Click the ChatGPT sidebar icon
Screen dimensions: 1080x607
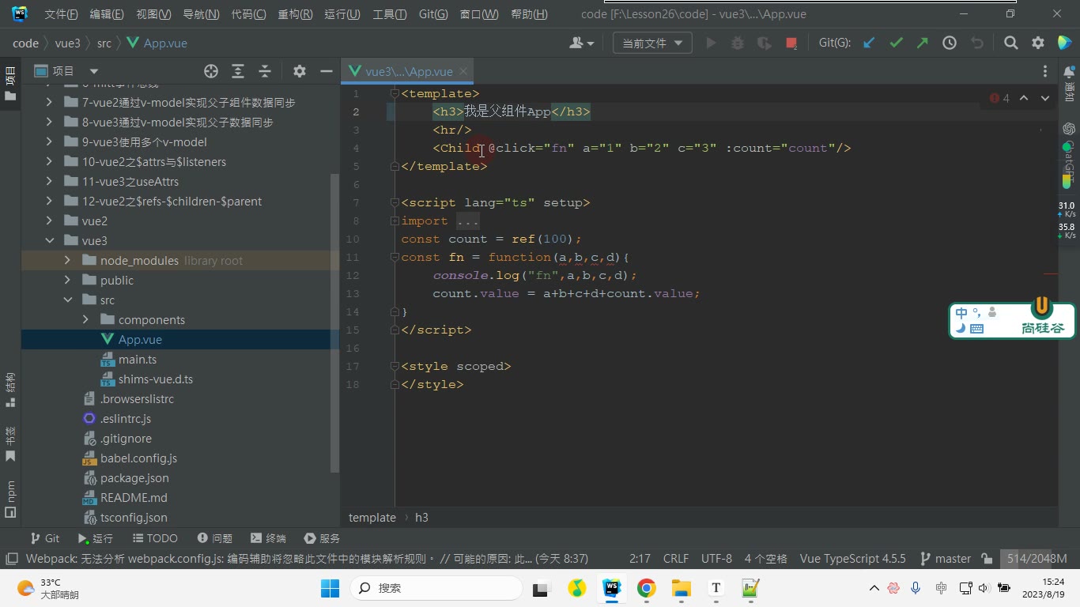(x=1069, y=129)
